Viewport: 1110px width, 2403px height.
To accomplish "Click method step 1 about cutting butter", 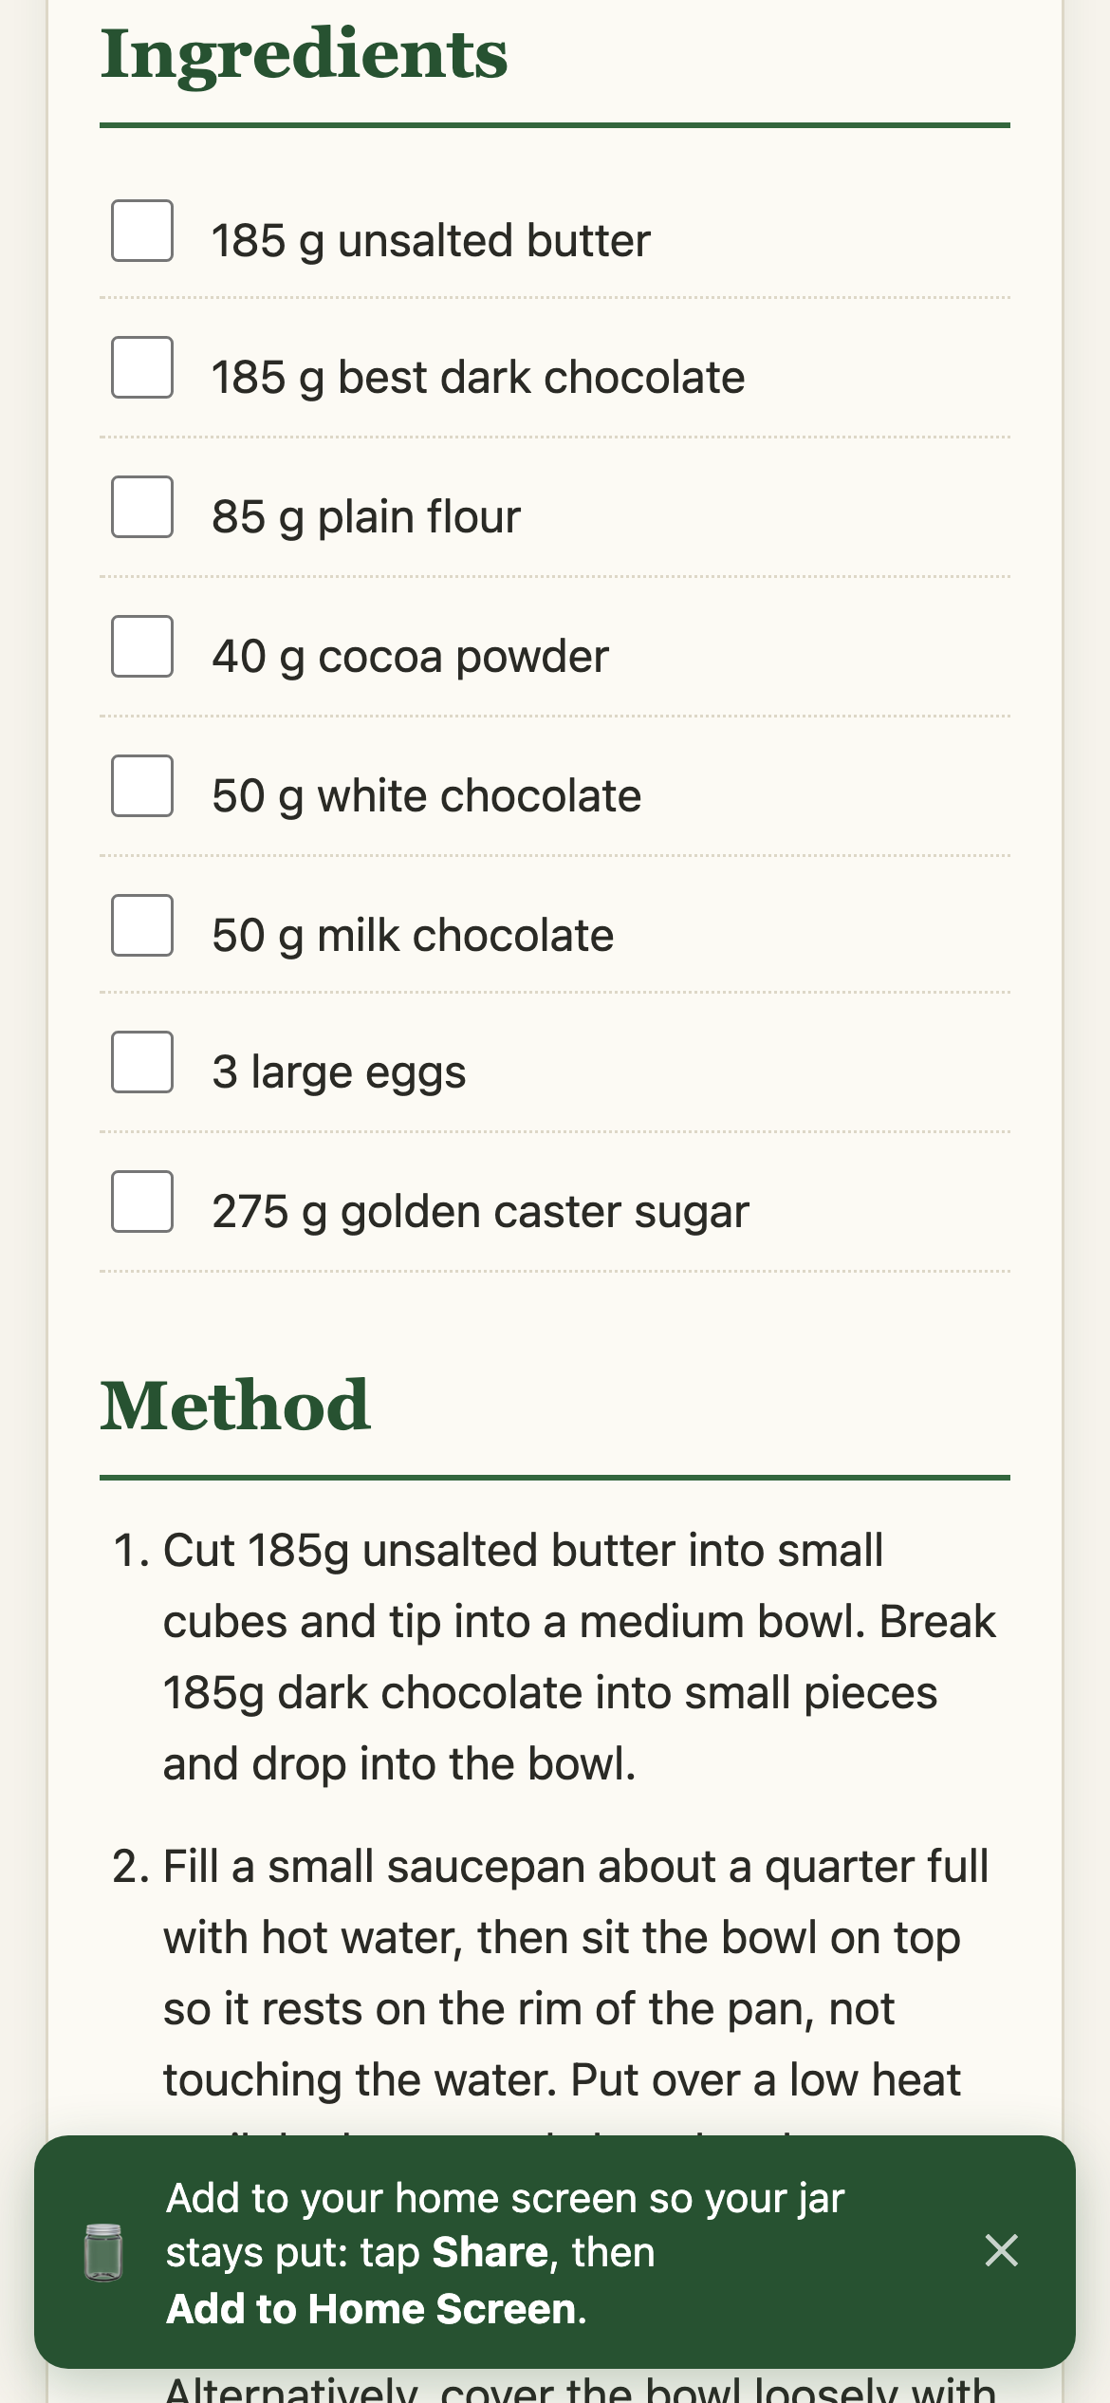I will (x=555, y=1657).
